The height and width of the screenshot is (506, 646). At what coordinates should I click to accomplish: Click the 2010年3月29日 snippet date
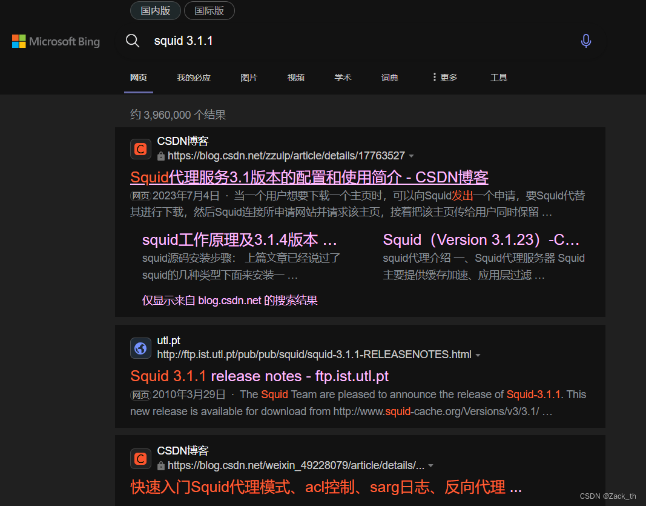189,394
